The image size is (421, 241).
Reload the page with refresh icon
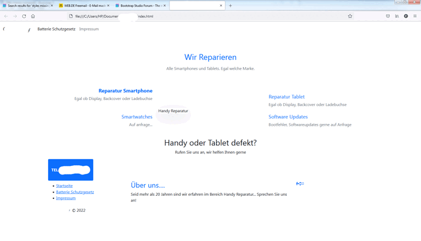[x=24, y=16]
